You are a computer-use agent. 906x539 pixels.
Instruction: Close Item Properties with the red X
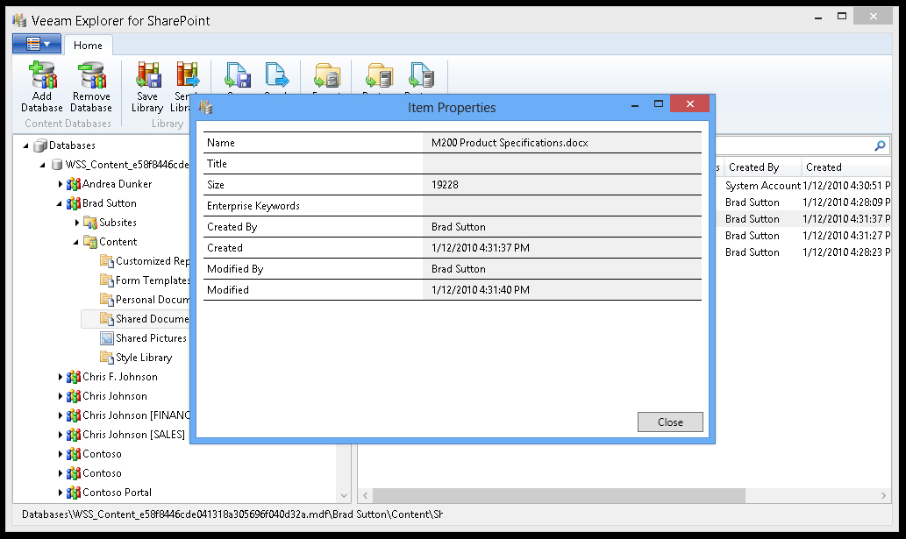click(690, 104)
